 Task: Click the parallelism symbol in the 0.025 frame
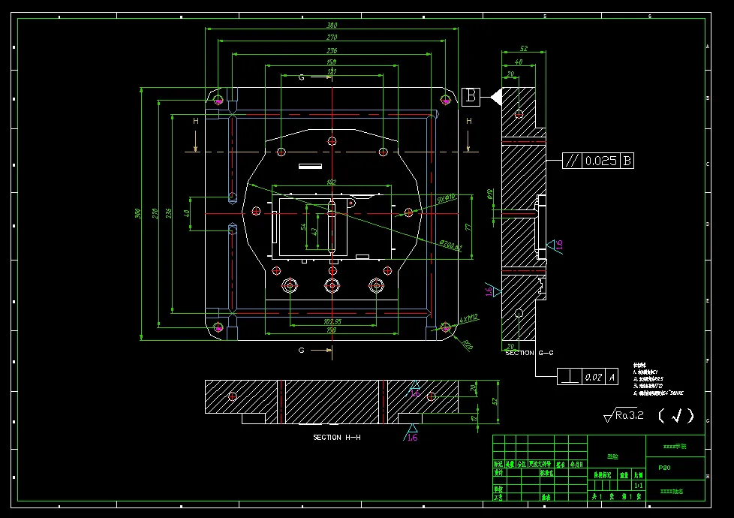tap(572, 161)
